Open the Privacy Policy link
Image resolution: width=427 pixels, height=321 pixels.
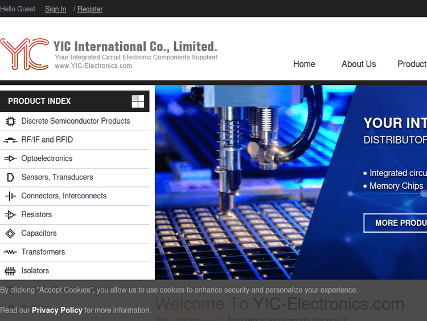(57, 310)
